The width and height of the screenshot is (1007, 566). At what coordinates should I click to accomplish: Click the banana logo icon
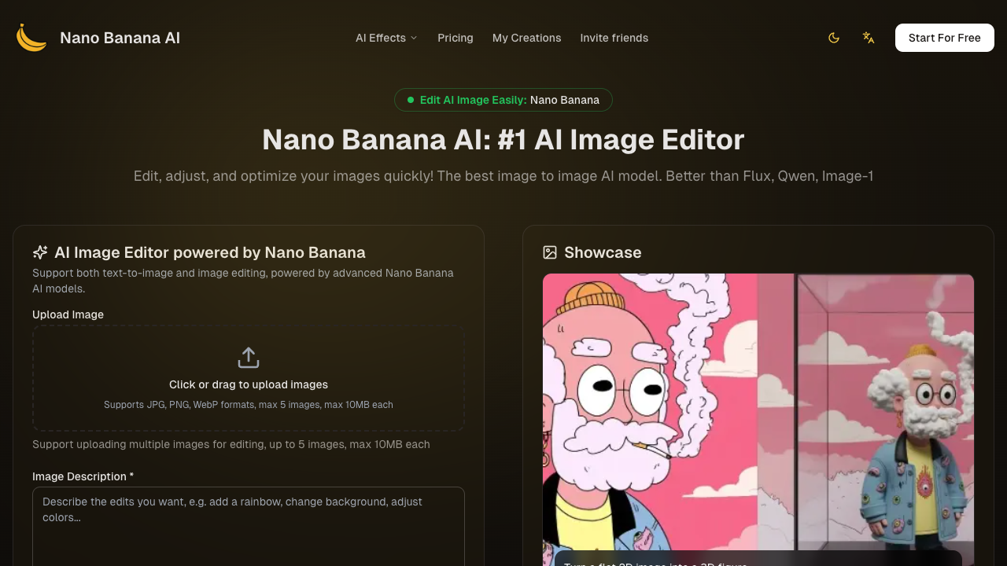pyautogui.click(x=31, y=38)
